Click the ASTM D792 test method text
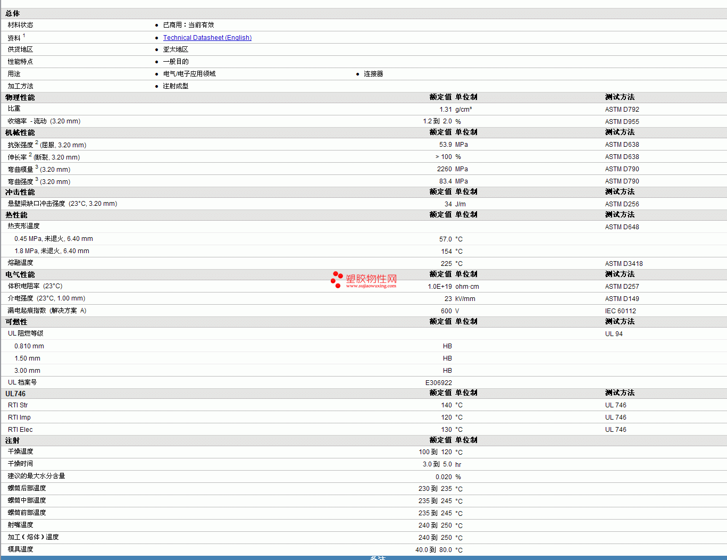Viewport: 727px width, 560px height. (622, 110)
